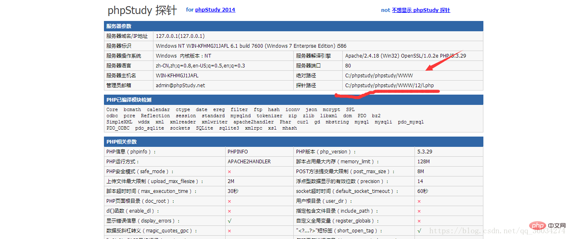
Task: Select the port value 80
Action: pos(348,66)
